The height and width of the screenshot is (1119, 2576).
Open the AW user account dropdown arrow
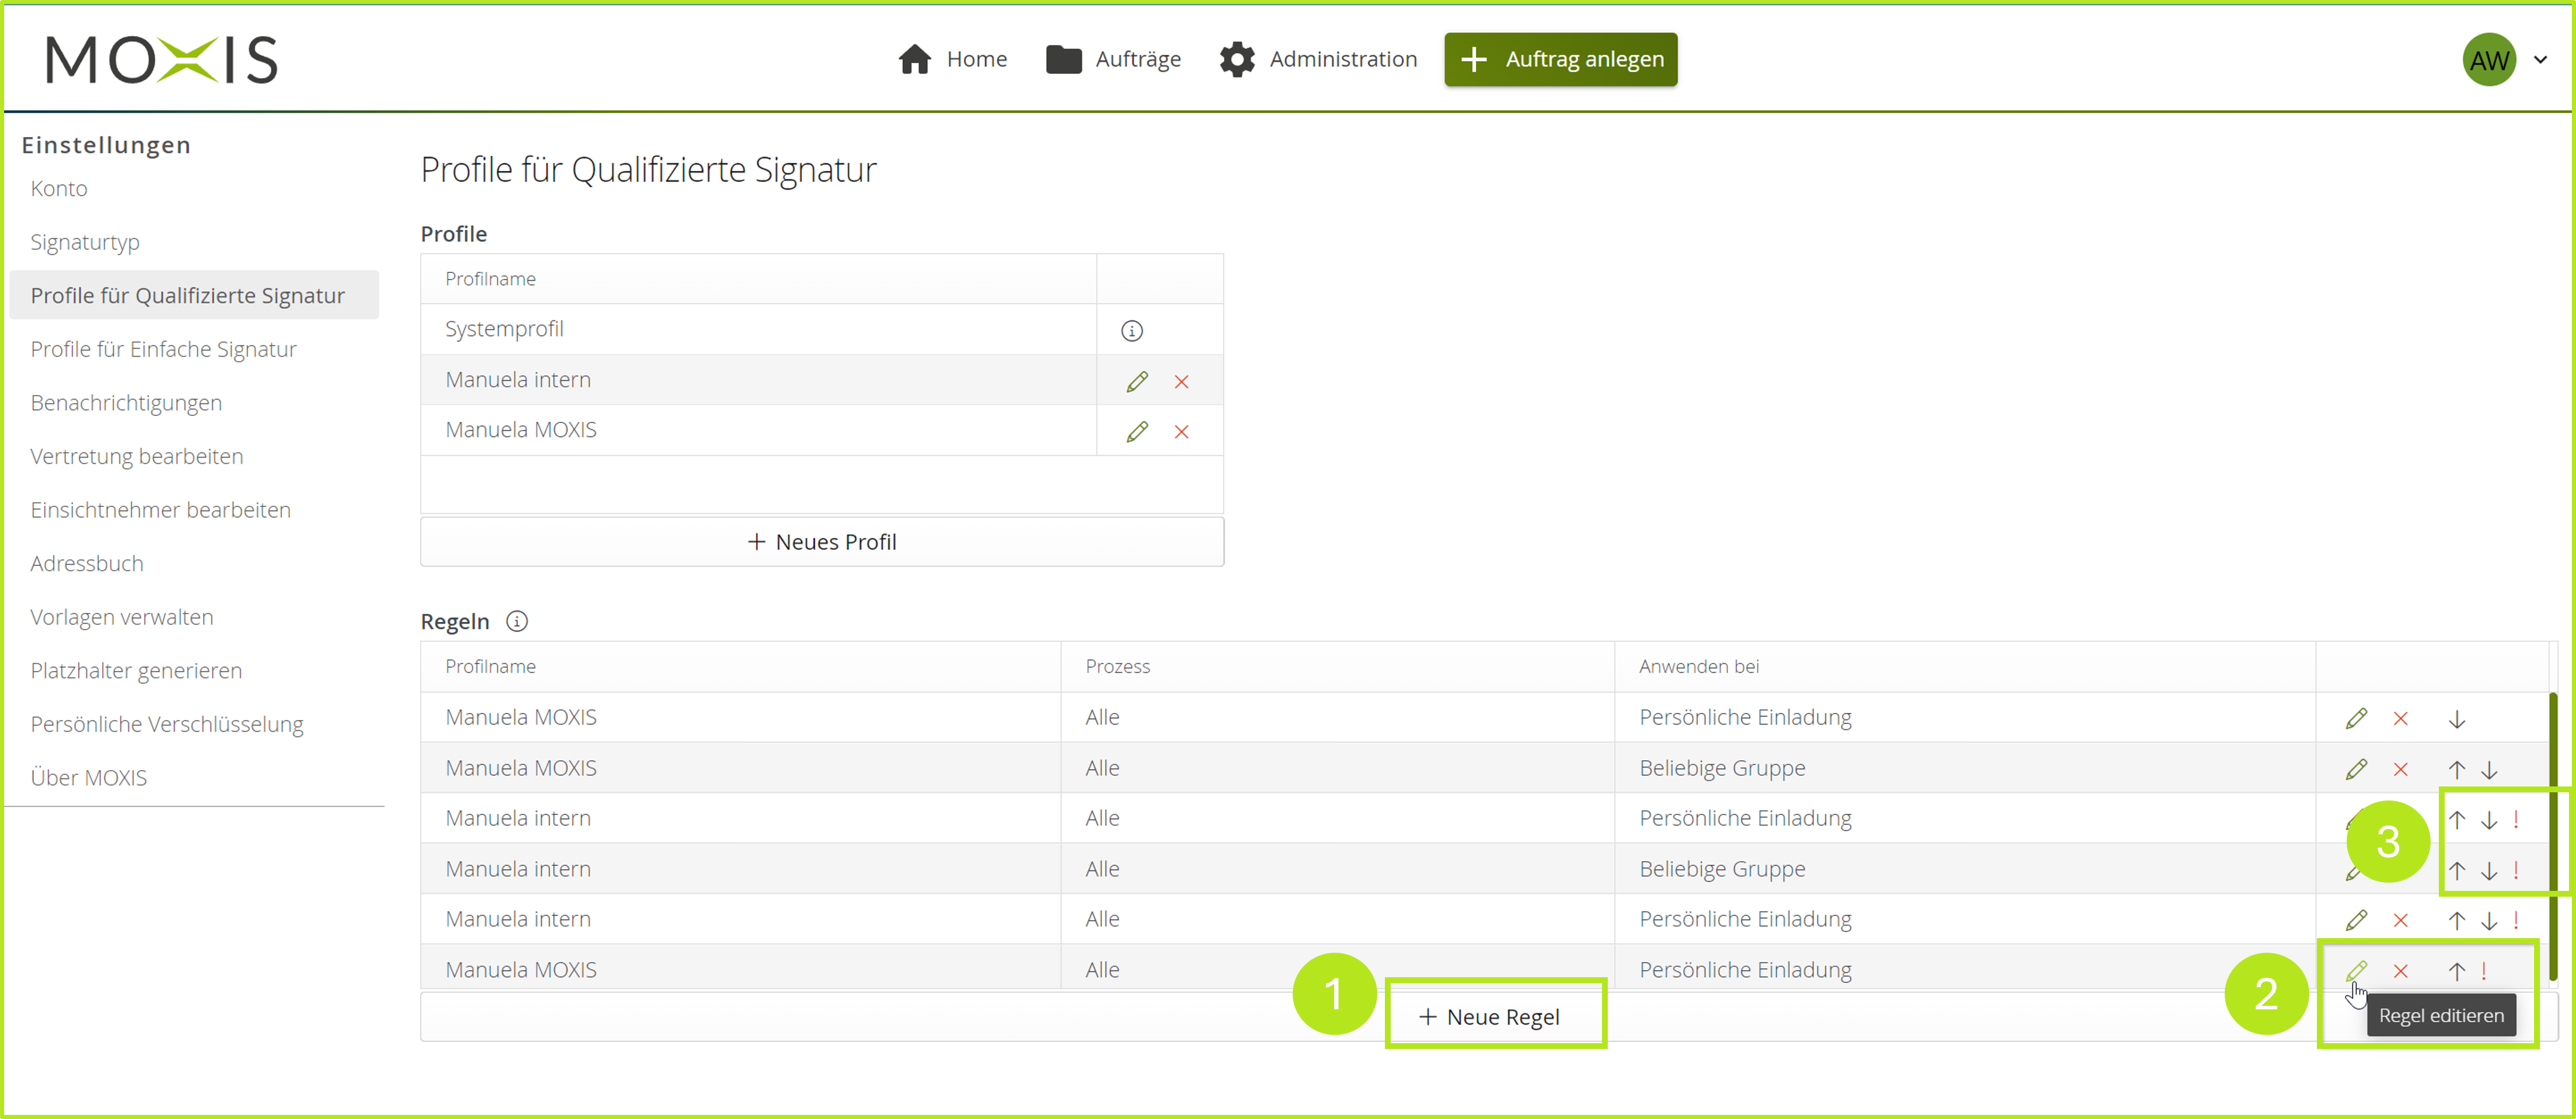tap(2540, 59)
